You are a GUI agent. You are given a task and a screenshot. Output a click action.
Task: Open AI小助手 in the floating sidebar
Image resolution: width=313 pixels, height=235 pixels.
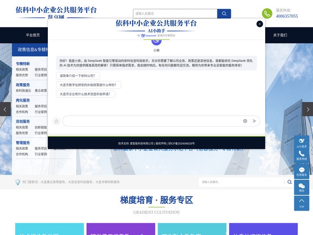click(302, 143)
